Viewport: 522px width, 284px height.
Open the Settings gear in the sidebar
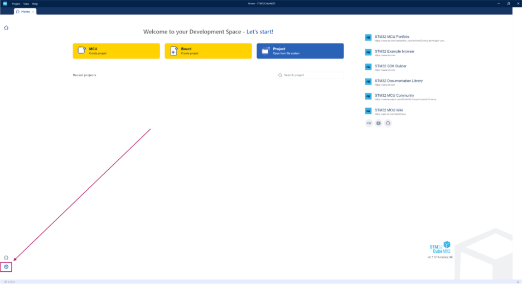pyautogui.click(x=6, y=267)
